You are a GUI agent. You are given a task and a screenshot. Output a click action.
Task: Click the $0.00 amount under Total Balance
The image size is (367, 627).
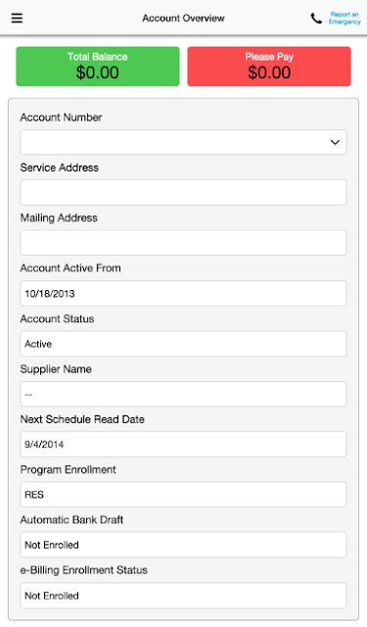[98, 72]
